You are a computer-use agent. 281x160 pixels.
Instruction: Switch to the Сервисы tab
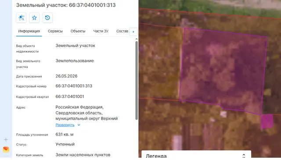click(x=55, y=31)
